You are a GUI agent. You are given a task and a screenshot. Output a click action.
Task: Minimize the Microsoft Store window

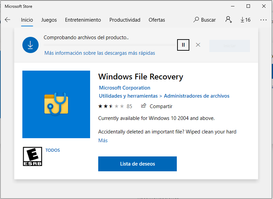pyautogui.click(x=233, y=6)
